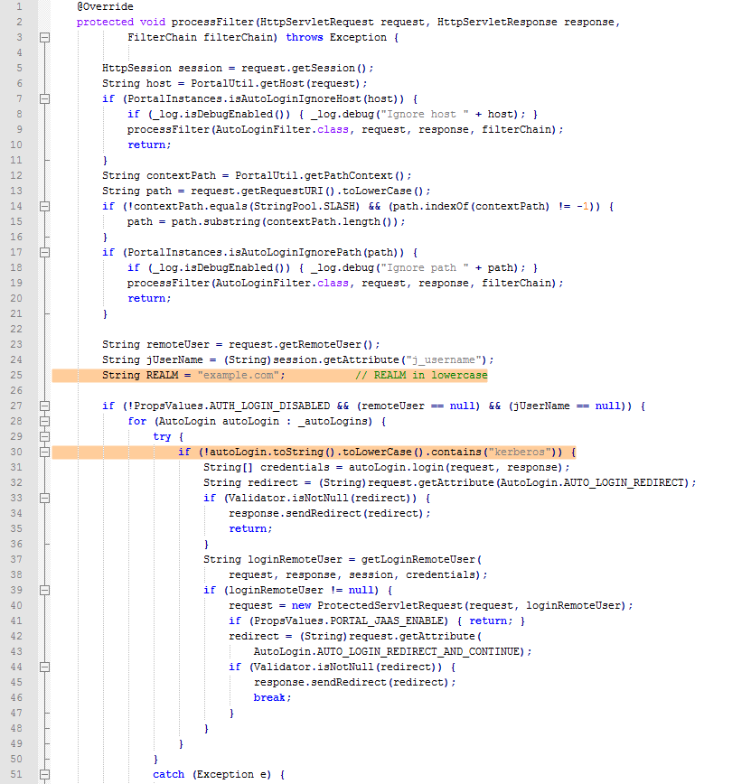The height and width of the screenshot is (784, 751).
Task: Click 'return;' on line 10
Action: 149,145
